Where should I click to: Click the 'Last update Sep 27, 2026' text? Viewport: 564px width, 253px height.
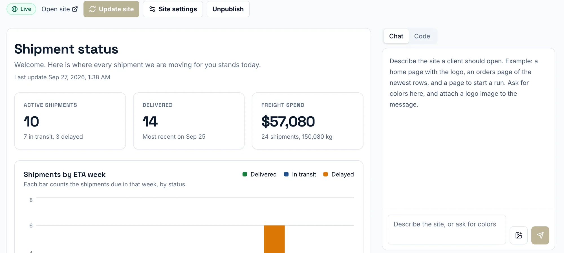tap(62, 77)
